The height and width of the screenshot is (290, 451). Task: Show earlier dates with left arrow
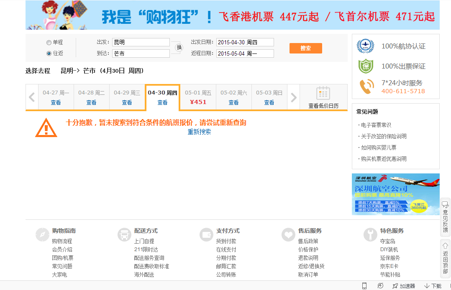[x=32, y=97]
